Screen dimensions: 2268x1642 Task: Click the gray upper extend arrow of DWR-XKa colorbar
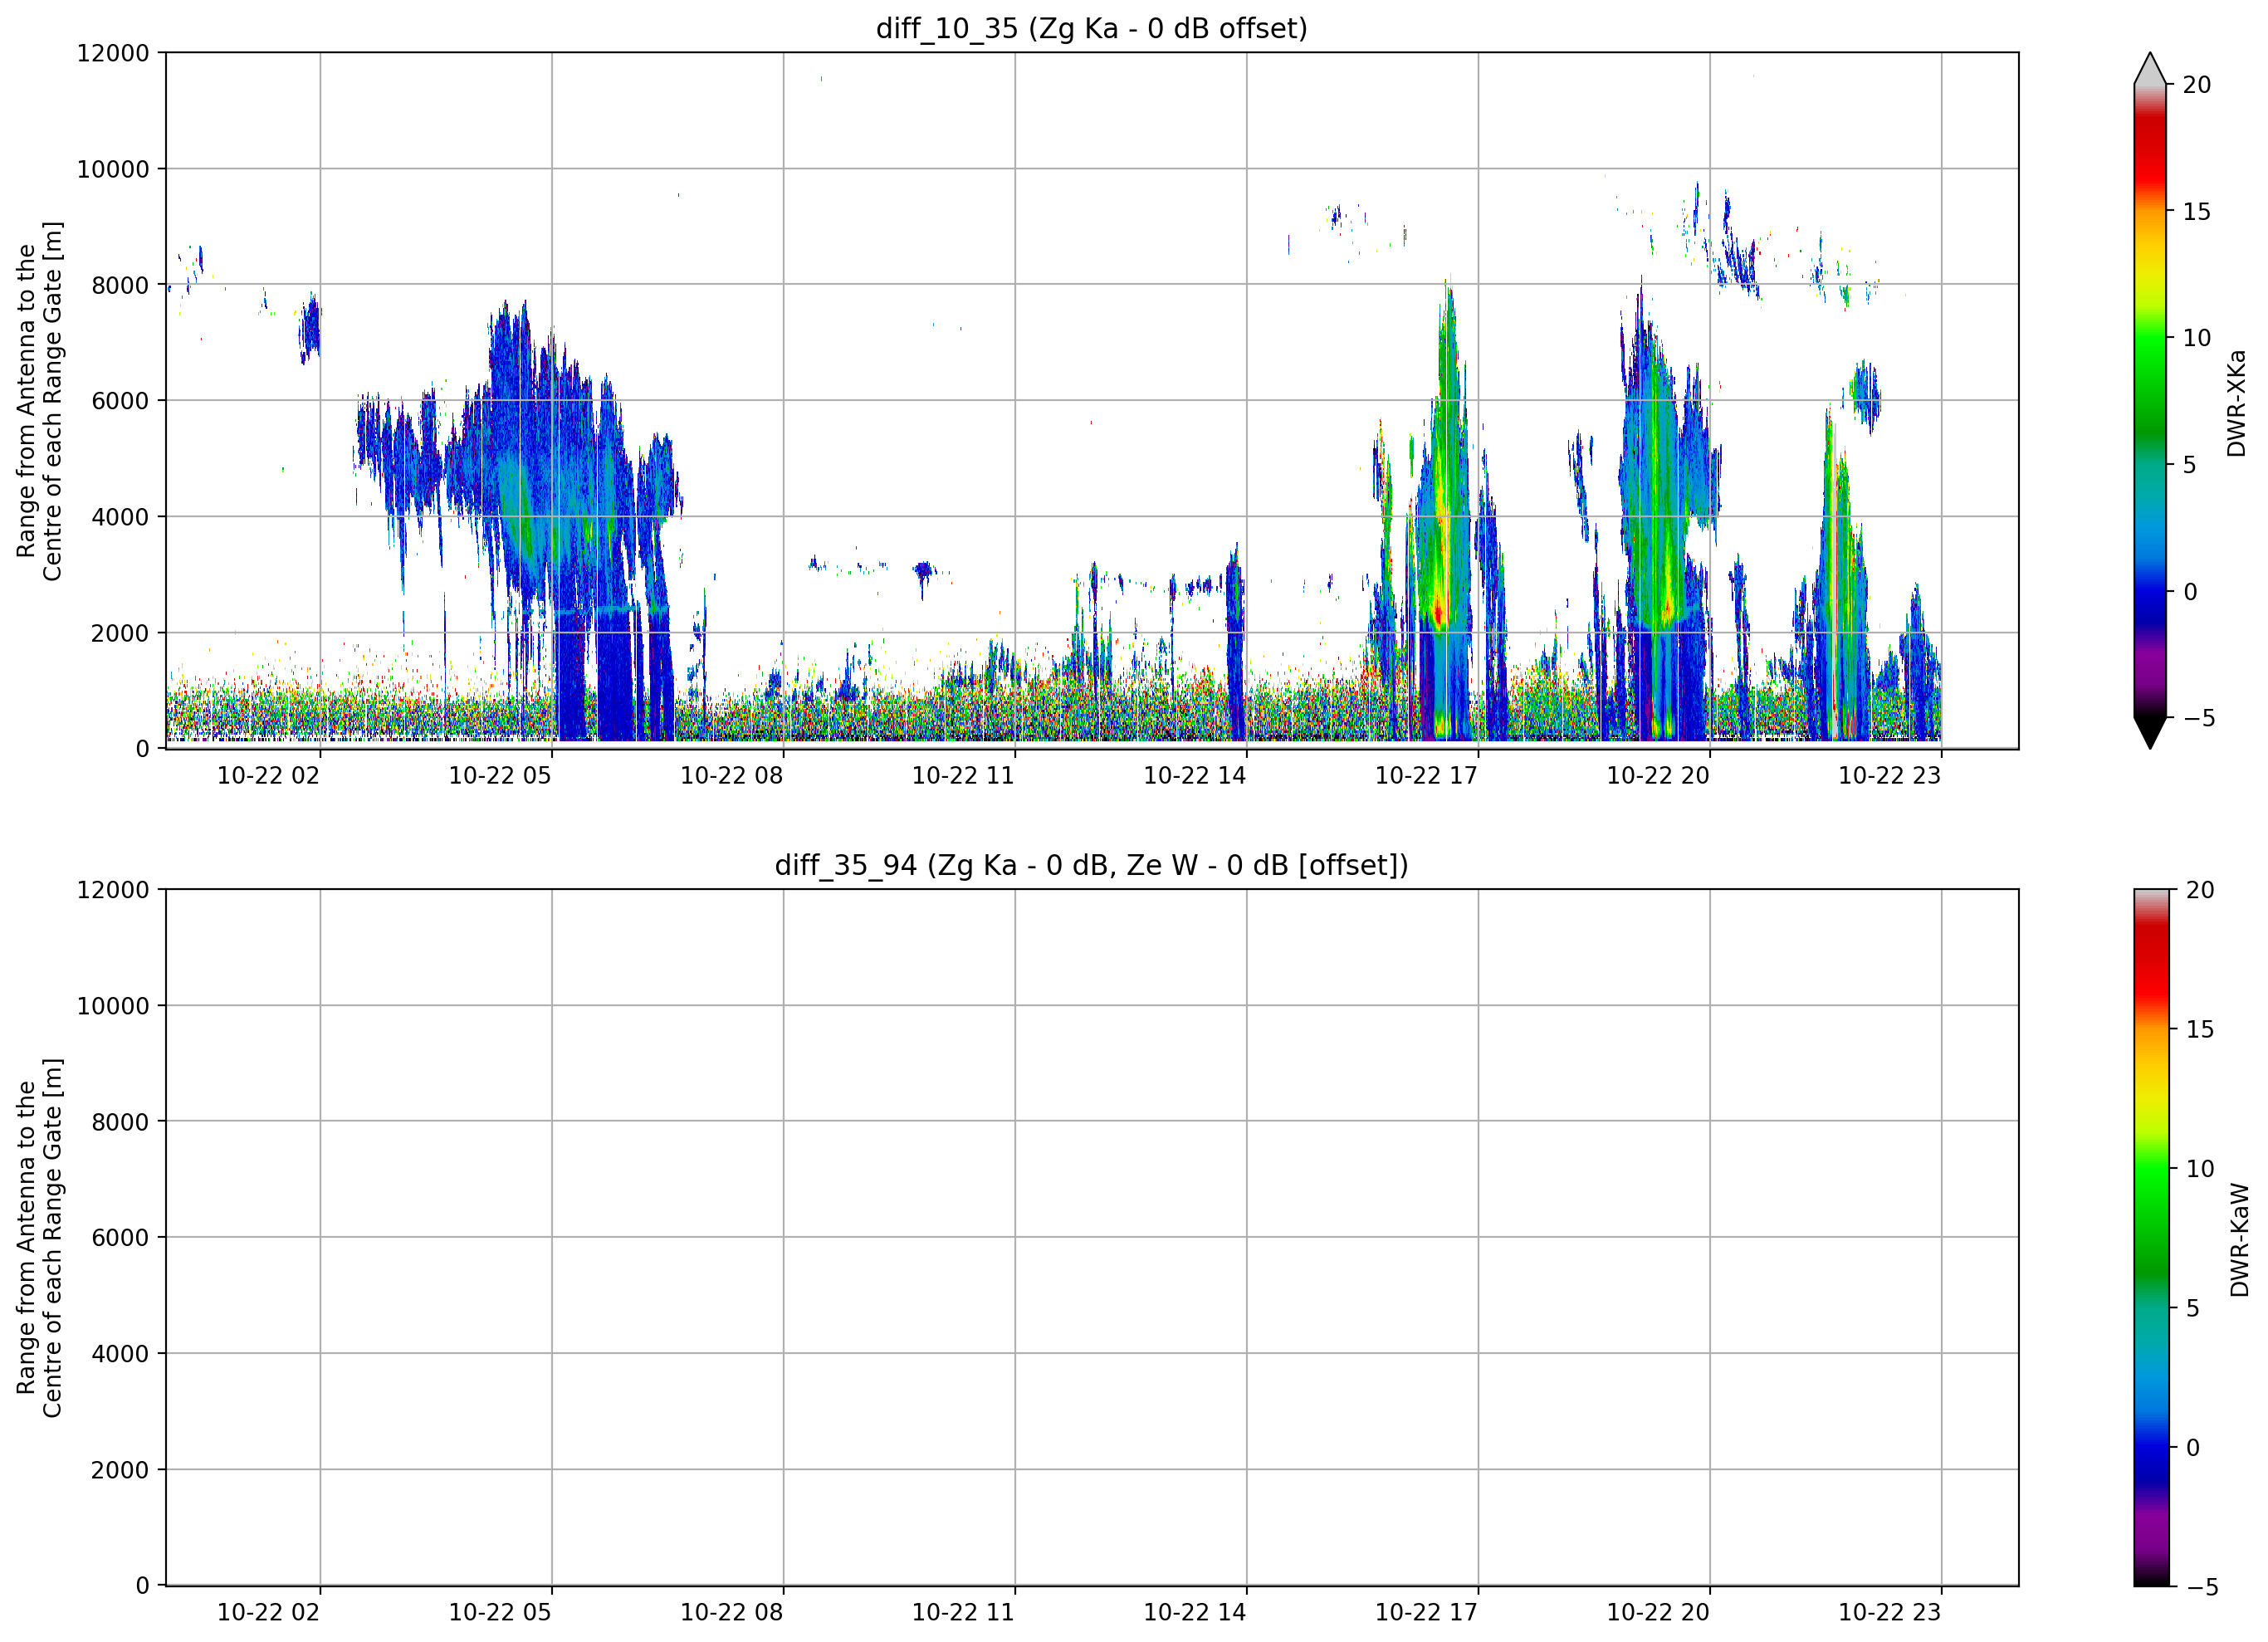pos(2150,69)
